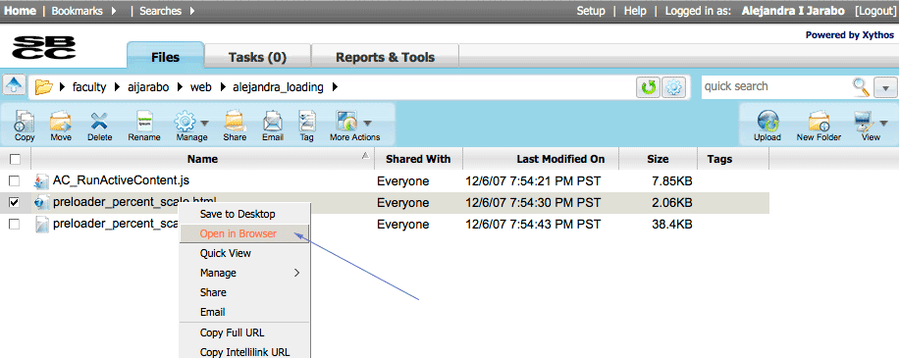The image size is (899, 358).
Task: Choose Share in context menu
Action: (213, 292)
